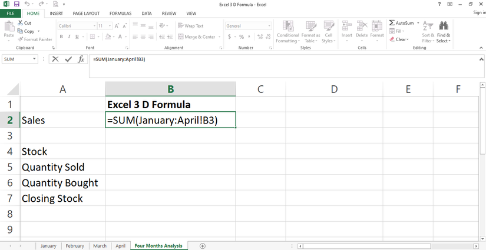Add a new sheet with the plus icon
Image resolution: width=486 pixels, height=250 pixels.
pyautogui.click(x=203, y=246)
